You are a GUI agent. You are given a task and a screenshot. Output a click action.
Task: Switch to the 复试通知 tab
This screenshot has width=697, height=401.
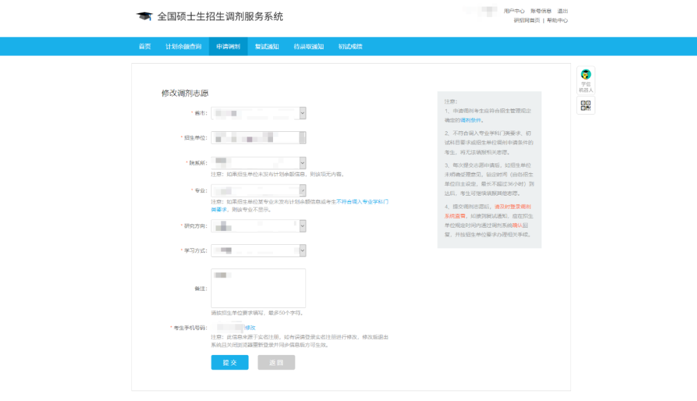pyautogui.click(x=266, y=47)
